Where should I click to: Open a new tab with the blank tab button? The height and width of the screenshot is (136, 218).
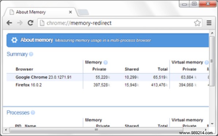point(83,12)
